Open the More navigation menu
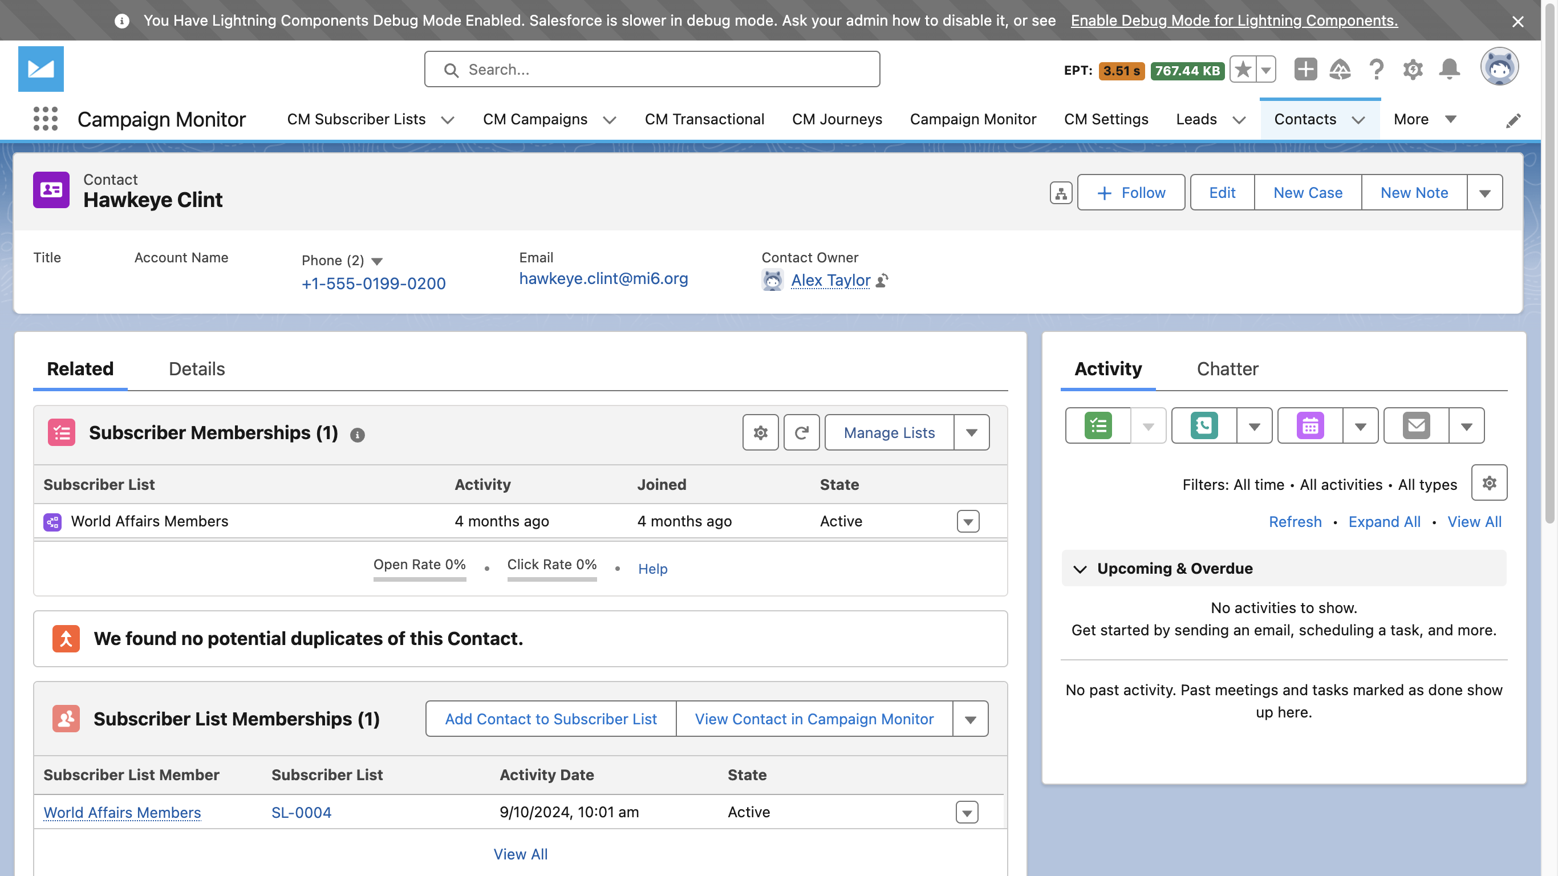Viewport: 1558px width, 876px height. click(1425, 119)
